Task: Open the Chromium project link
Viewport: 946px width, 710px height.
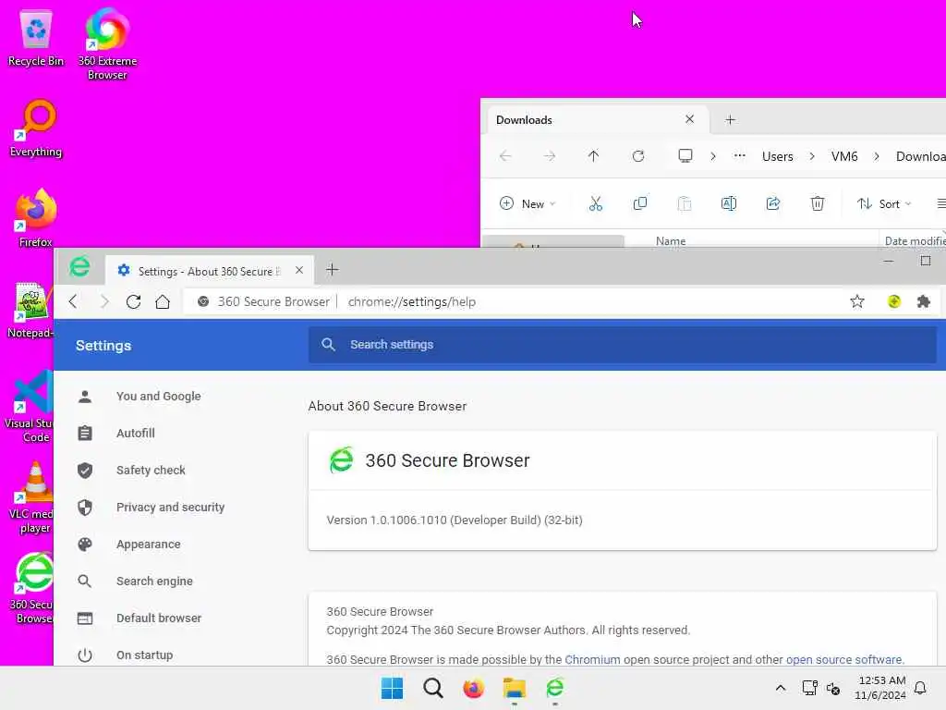Action: click(592, 659)
